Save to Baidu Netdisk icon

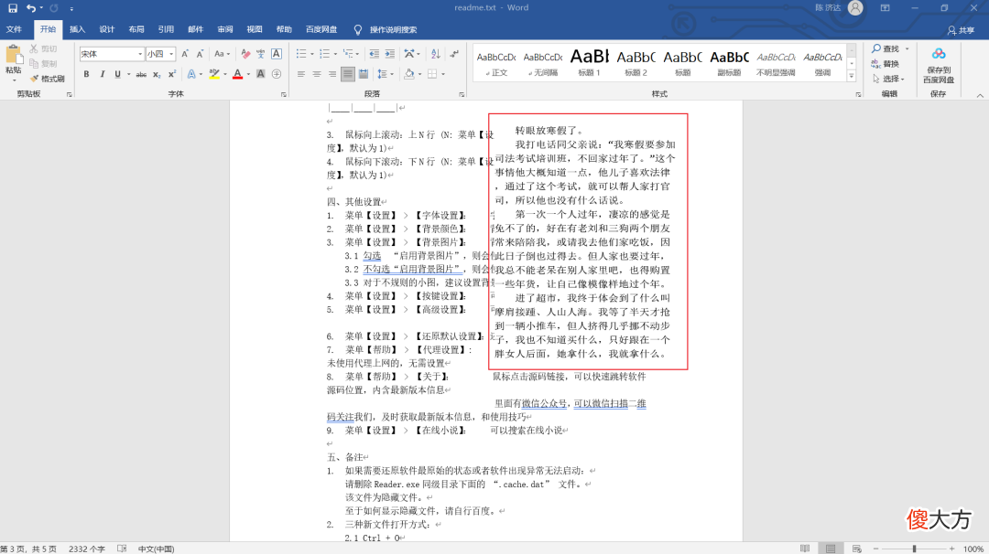coord(939,65)
